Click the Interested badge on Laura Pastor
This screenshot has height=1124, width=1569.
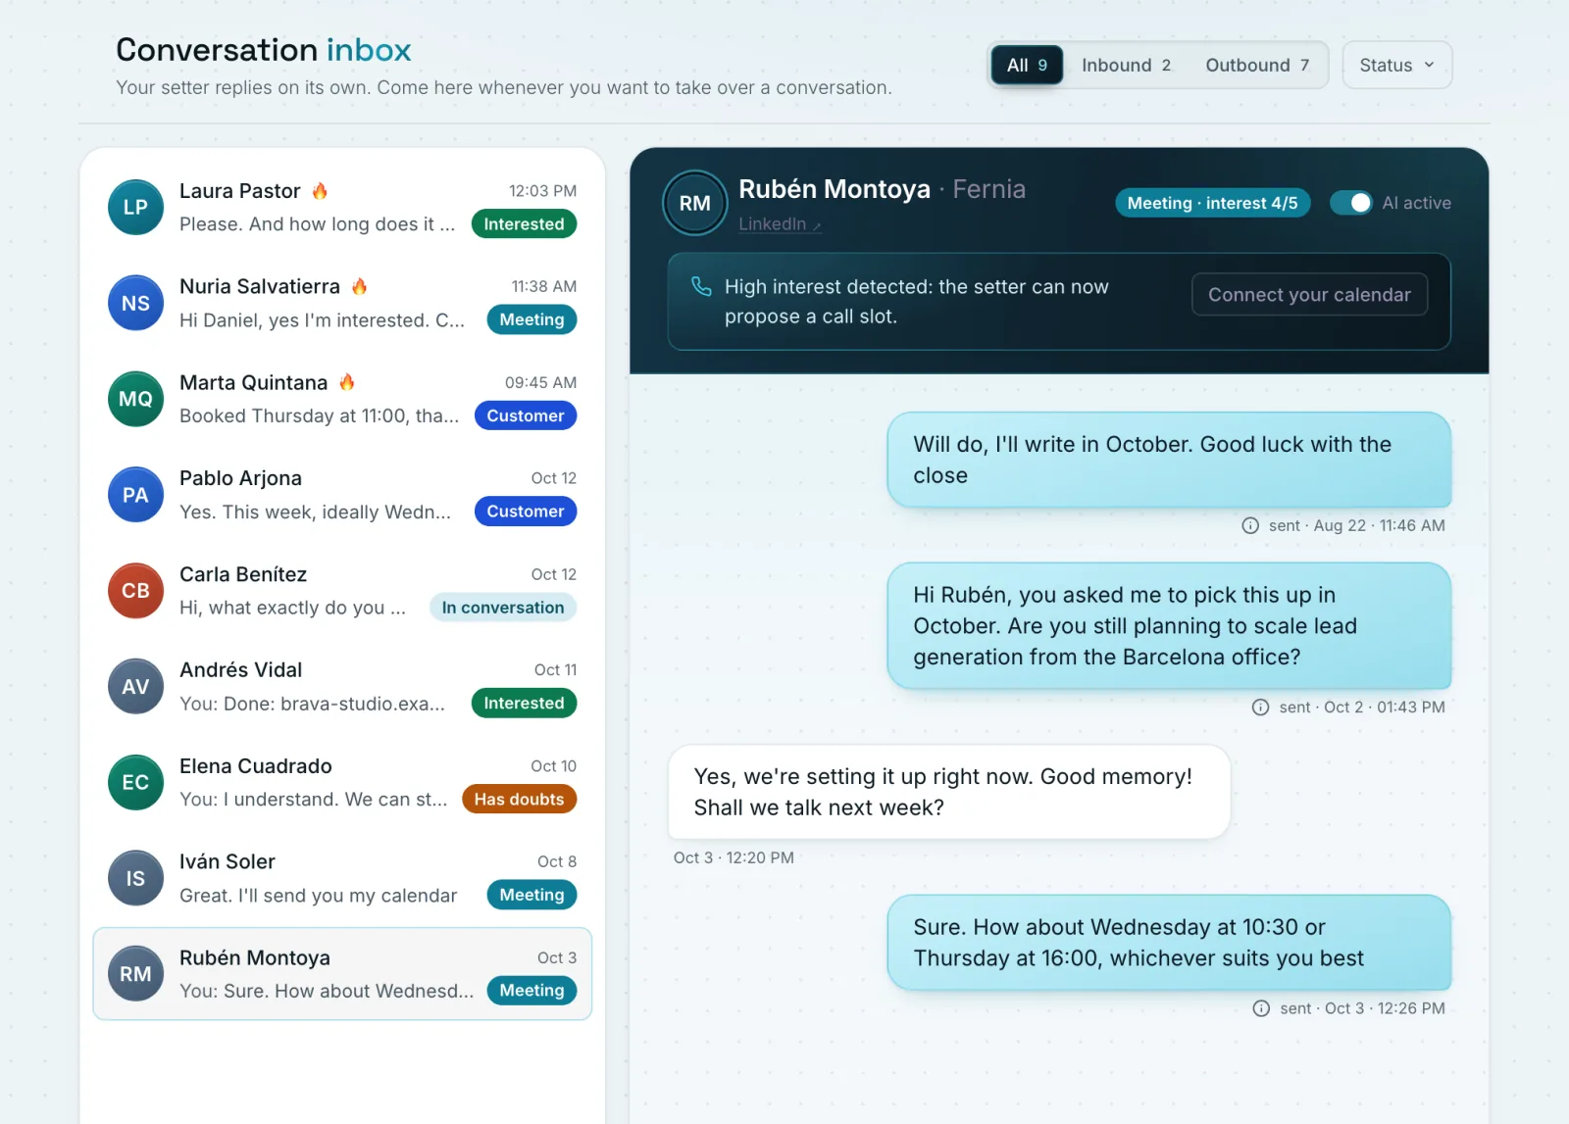(x=524, y=223)
